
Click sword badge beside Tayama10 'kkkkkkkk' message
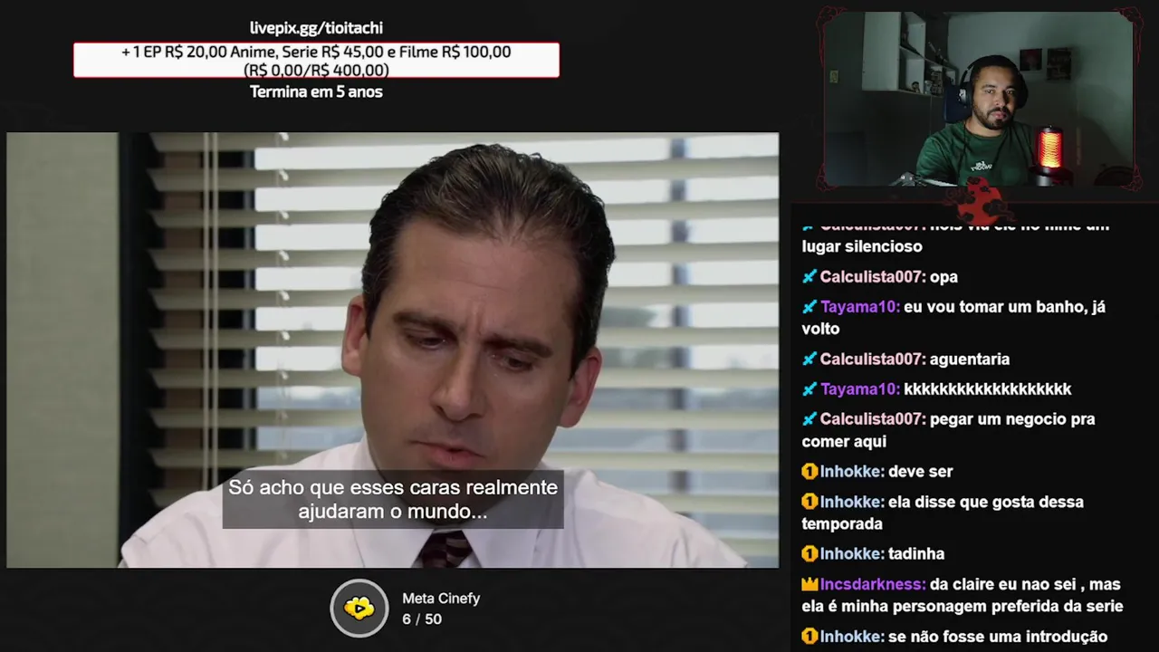point(809,389)
